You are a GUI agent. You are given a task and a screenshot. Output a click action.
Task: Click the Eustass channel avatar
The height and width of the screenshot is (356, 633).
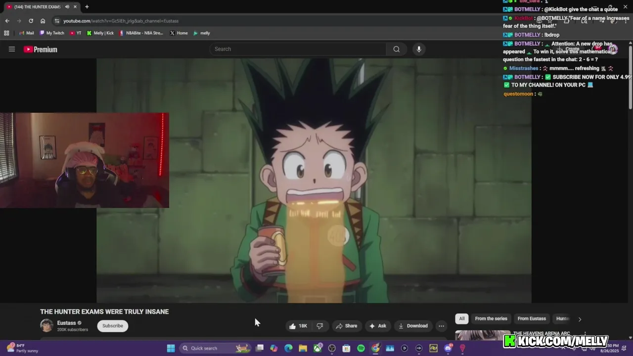point(46,325)
